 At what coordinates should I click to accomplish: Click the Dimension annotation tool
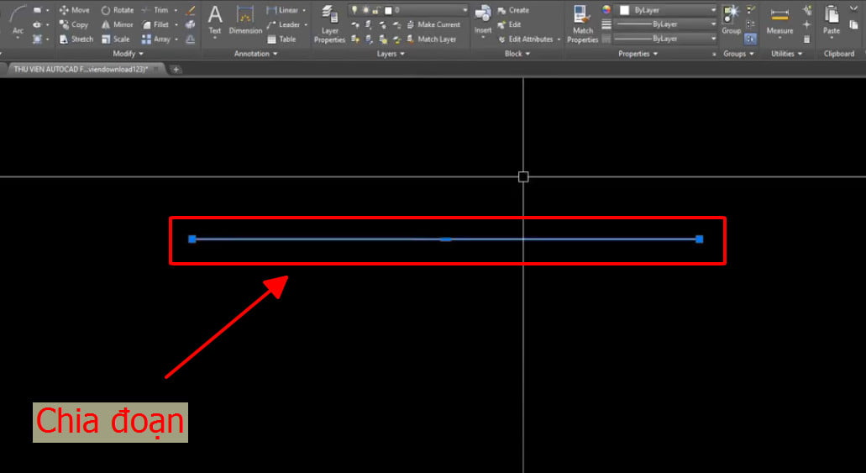245,20
